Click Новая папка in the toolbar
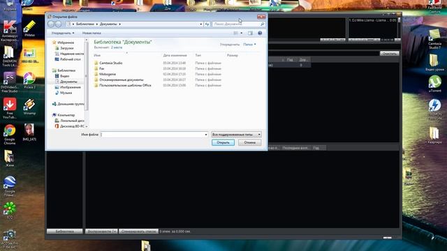The image size is (447, 251). click(91, 33)
